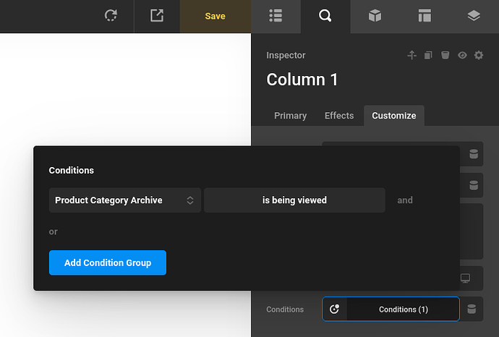The height and width of the screenshot is (337, 499).
Task: Click the Add Condition Group button
Action: point(108,263)
